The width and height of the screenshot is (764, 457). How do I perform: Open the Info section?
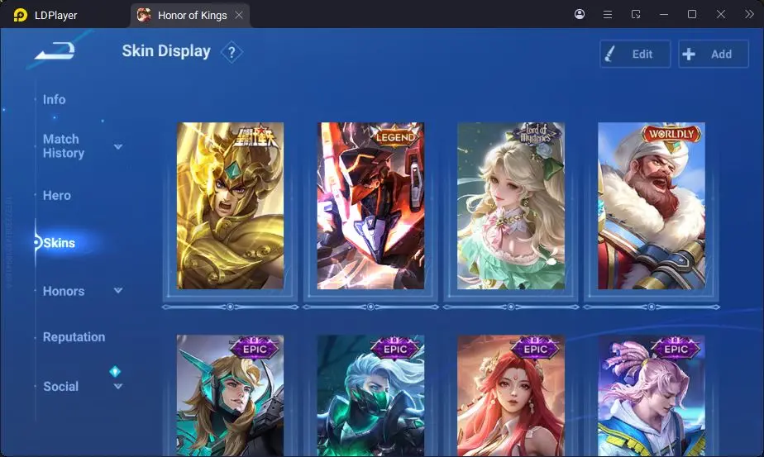click(54, 99)
